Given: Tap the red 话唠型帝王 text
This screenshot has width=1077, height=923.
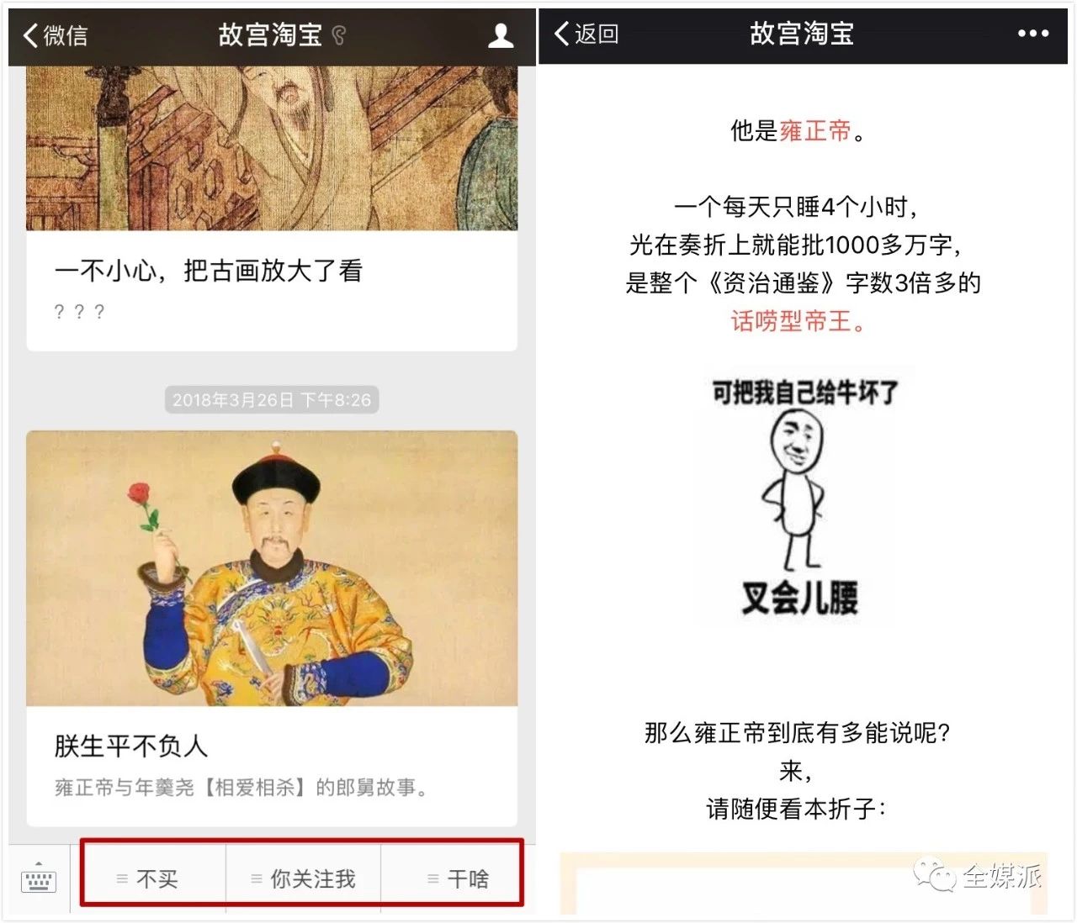Looking at the screenshot, I should tap(791, 320).
